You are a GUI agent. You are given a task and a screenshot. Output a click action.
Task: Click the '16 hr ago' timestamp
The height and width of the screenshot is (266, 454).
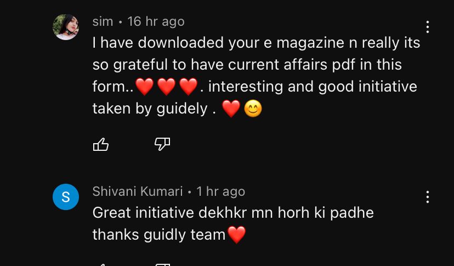[156, 22]
